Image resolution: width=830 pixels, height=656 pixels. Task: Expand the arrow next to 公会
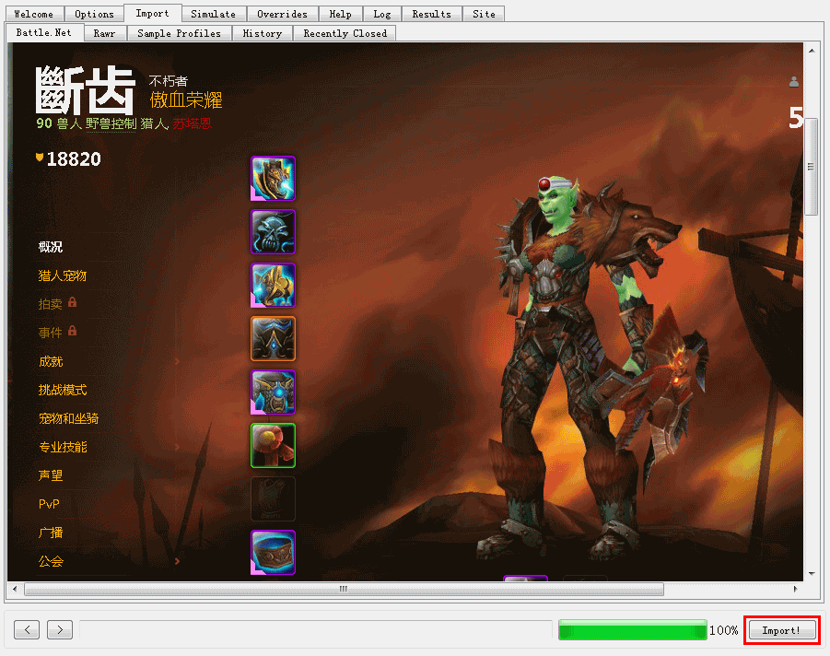tap(177, 561)
